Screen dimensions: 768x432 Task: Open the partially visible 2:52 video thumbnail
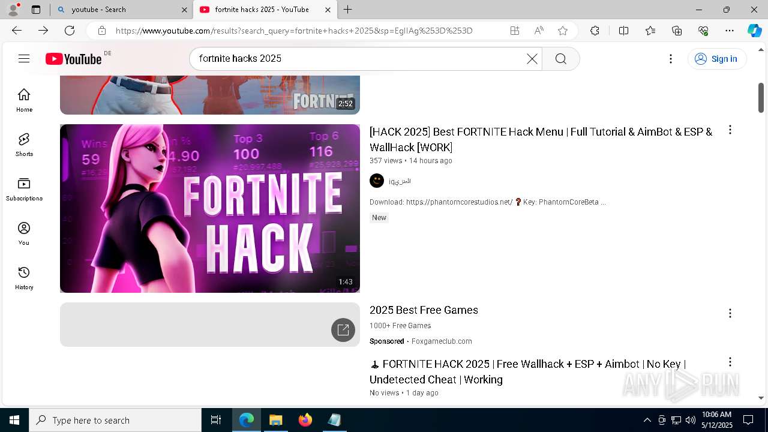tap(210, 95)
